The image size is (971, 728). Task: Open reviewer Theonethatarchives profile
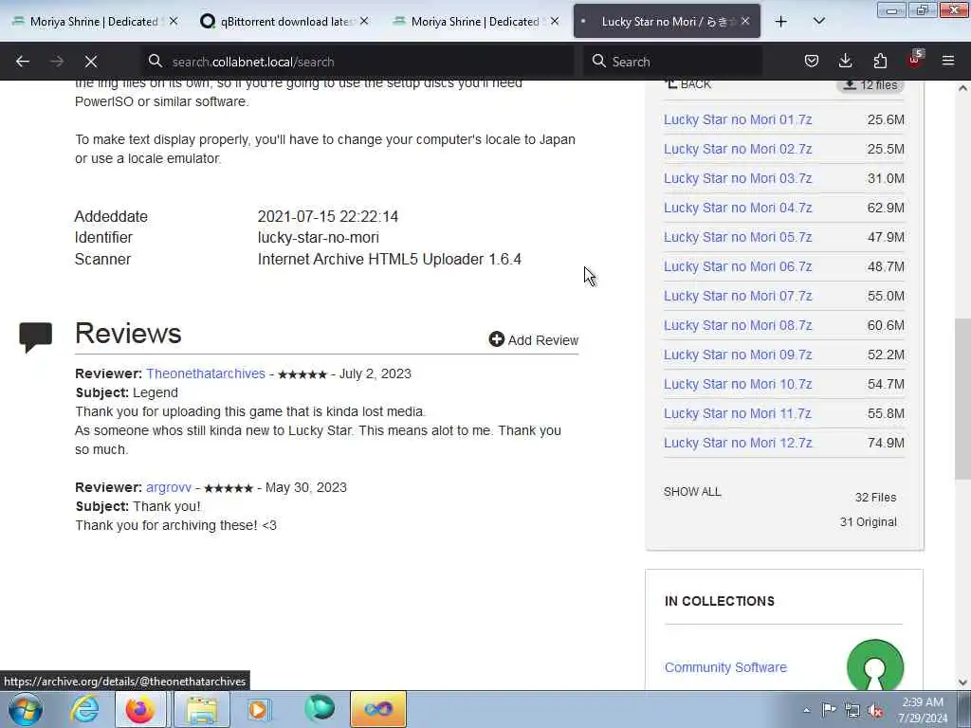coord(206,373)
